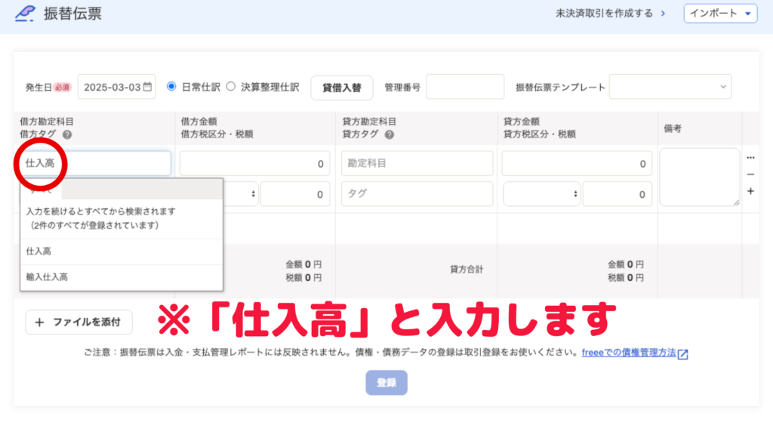The image size is (773, 435).
Task: Click the three-dots row options icon
Action: coord(750,158)
